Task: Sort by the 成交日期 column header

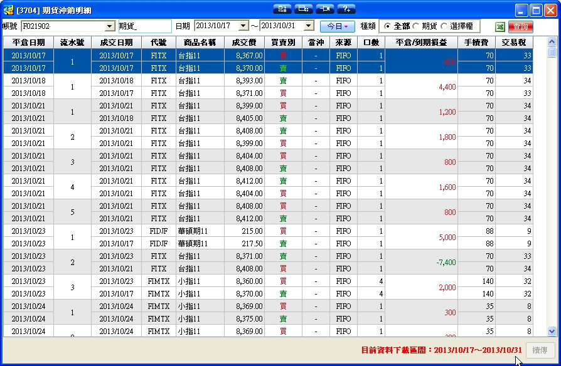Action: (x=116, y=43)
